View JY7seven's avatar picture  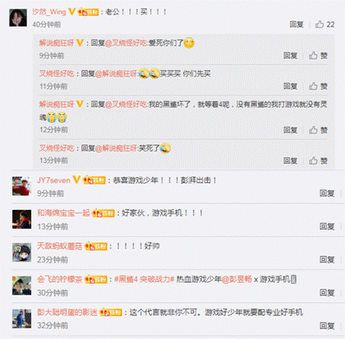click(21, 186)
